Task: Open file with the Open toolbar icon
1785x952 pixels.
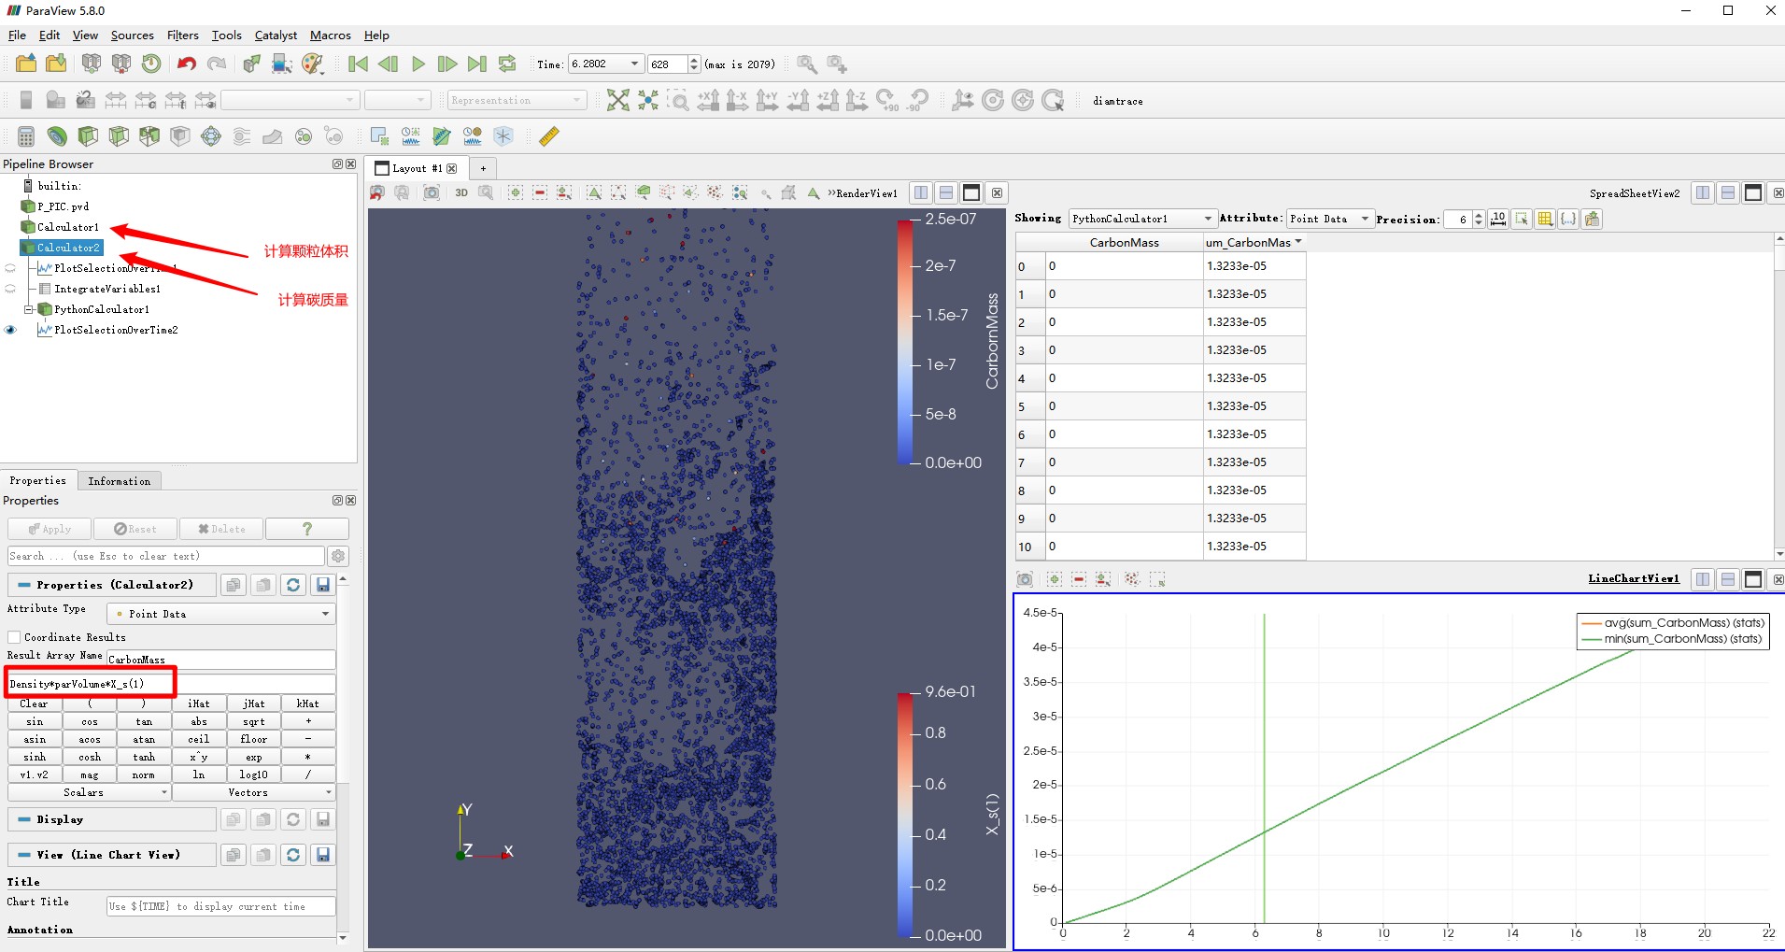Action: point(26,64)
